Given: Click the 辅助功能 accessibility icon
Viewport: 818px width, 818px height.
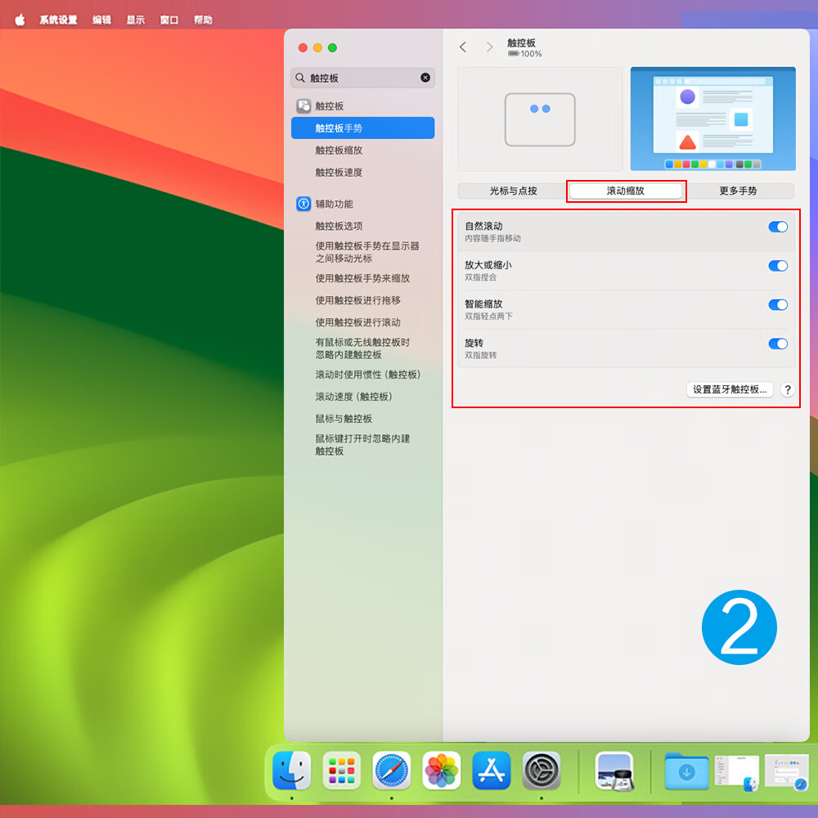Looking at the screenshot, I should pos(303,204).
